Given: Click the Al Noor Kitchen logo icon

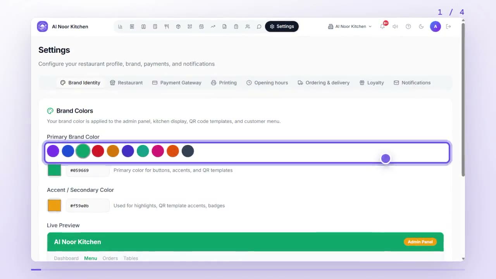Looking at the screenshot, I should 42,27.
